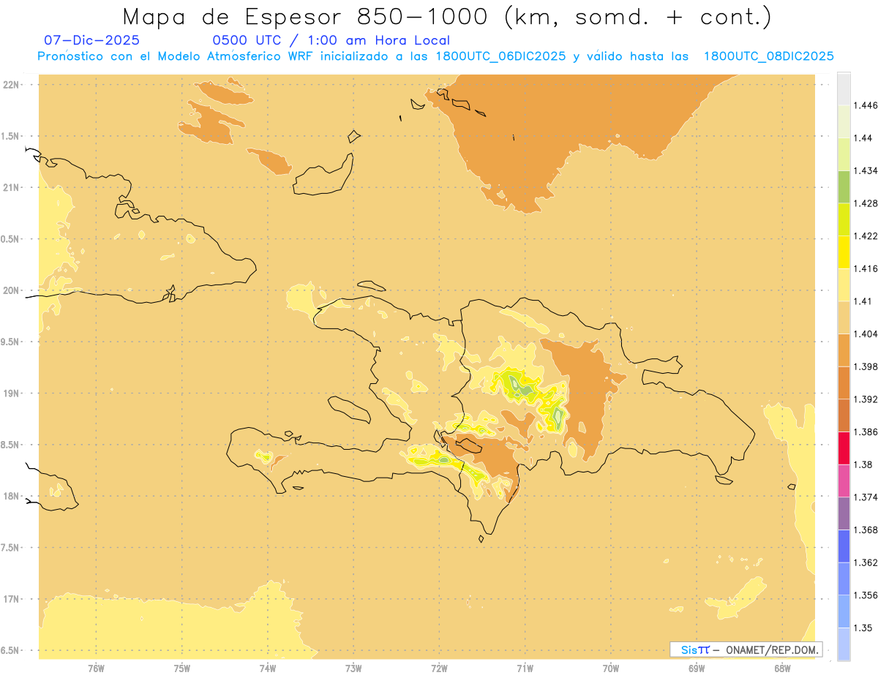Click the colorbar value '1.35'
The image size is (878, 678).
(863, 628)
